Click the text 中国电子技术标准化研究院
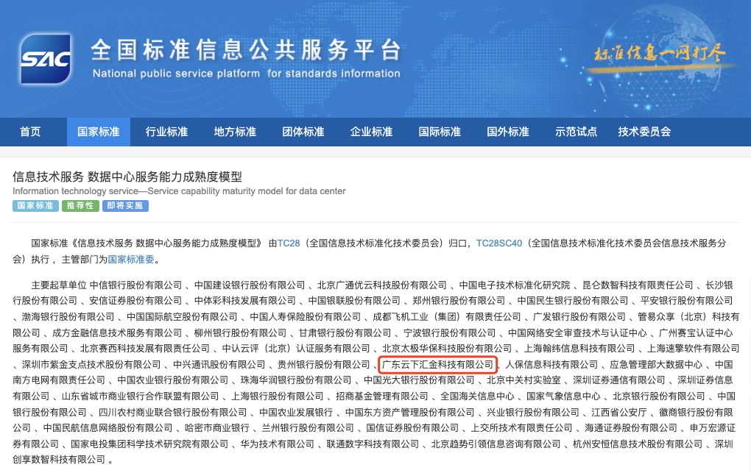The height and width of the screenshot is (473, 751). click(515, 285)
